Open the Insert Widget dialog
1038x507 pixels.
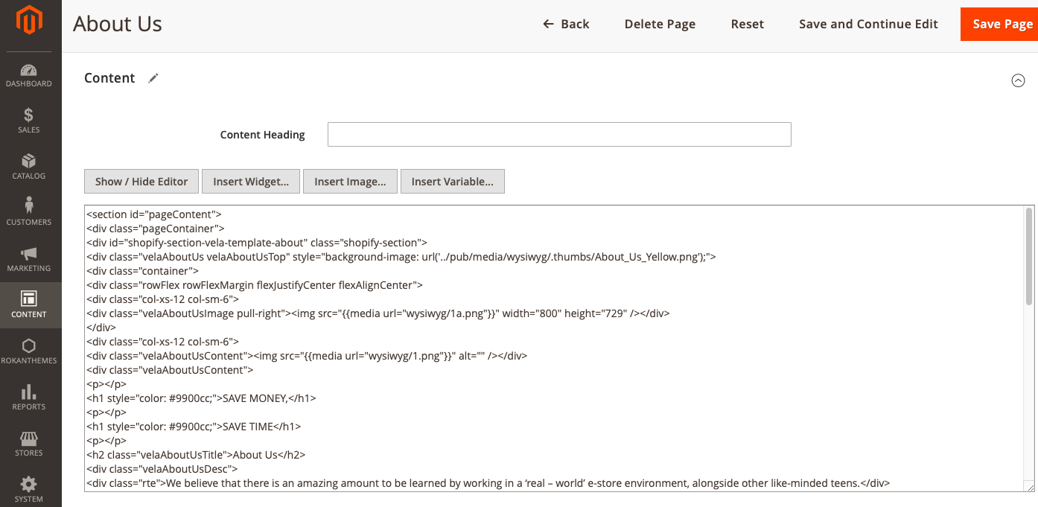[x=251, y=181]
